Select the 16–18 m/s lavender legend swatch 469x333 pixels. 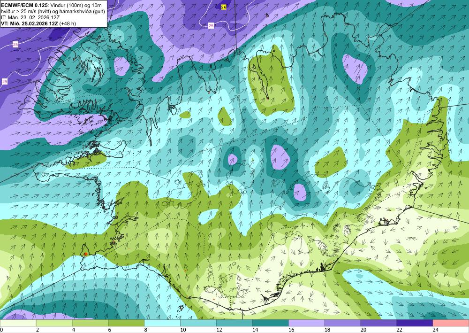click(x=307, y=323)
